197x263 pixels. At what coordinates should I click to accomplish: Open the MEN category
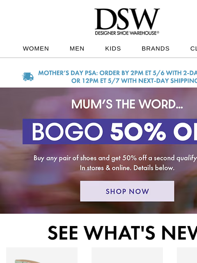click(x=77, y=48)
